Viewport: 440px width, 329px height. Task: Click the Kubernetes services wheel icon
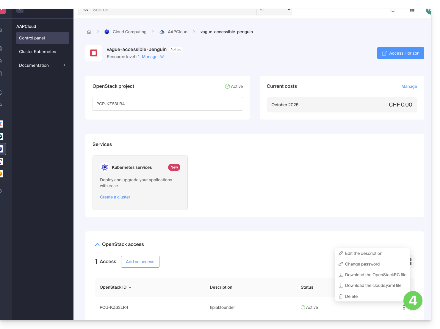tap(105, 167)
